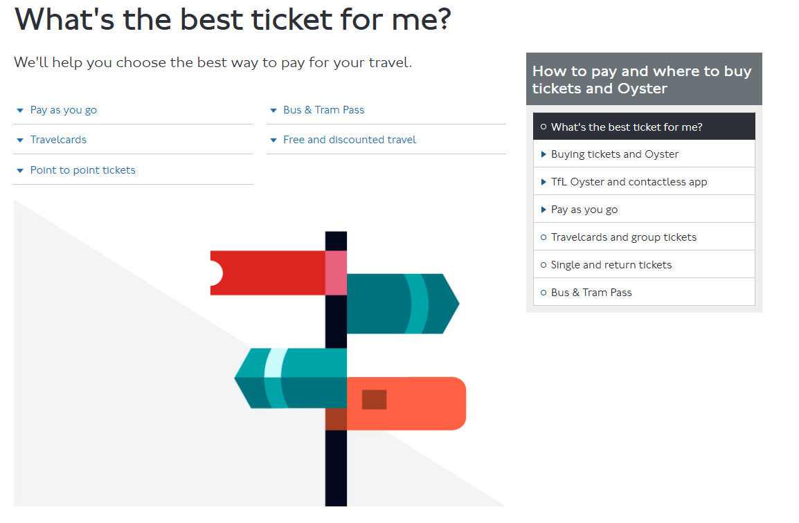Image resolution: width=799 pixels, height=523 pixels.
Task: Click circle bullet beside sidebar Bus & Tram Pass
Action: (544, 293)
